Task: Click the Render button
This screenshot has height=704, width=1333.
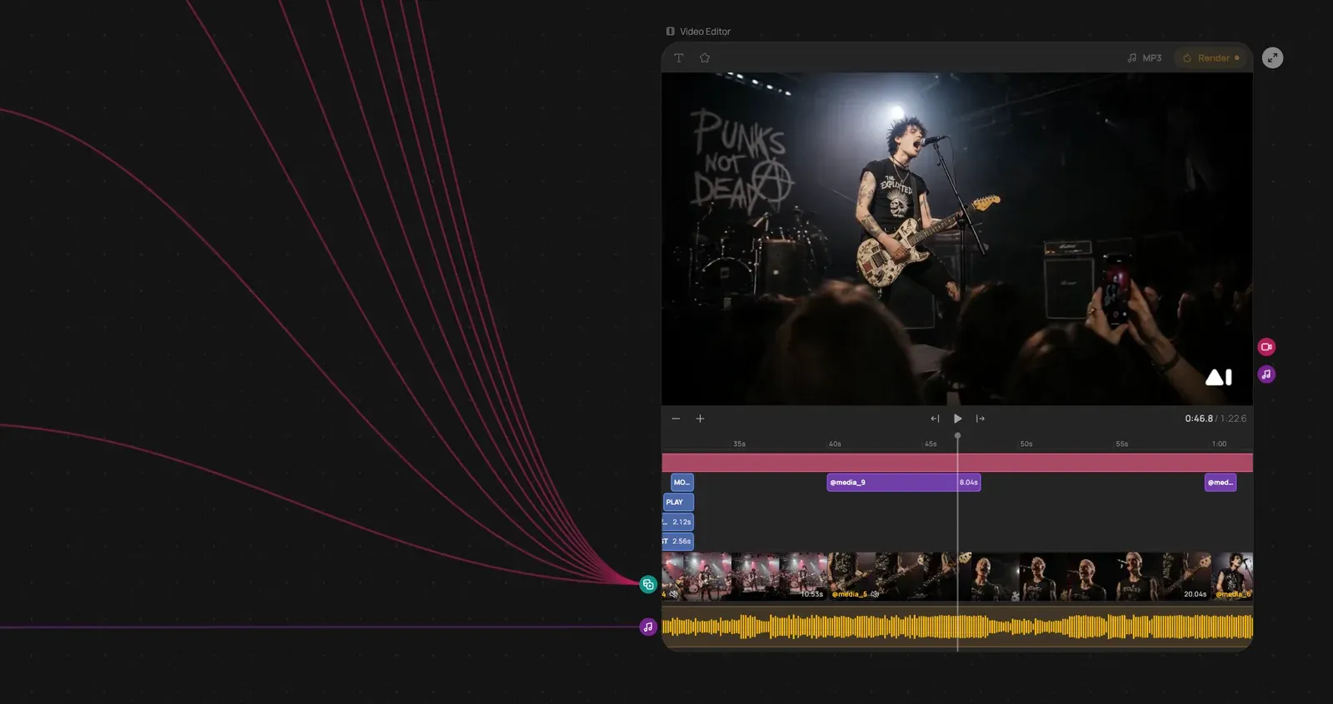Action: [1212, 58]
